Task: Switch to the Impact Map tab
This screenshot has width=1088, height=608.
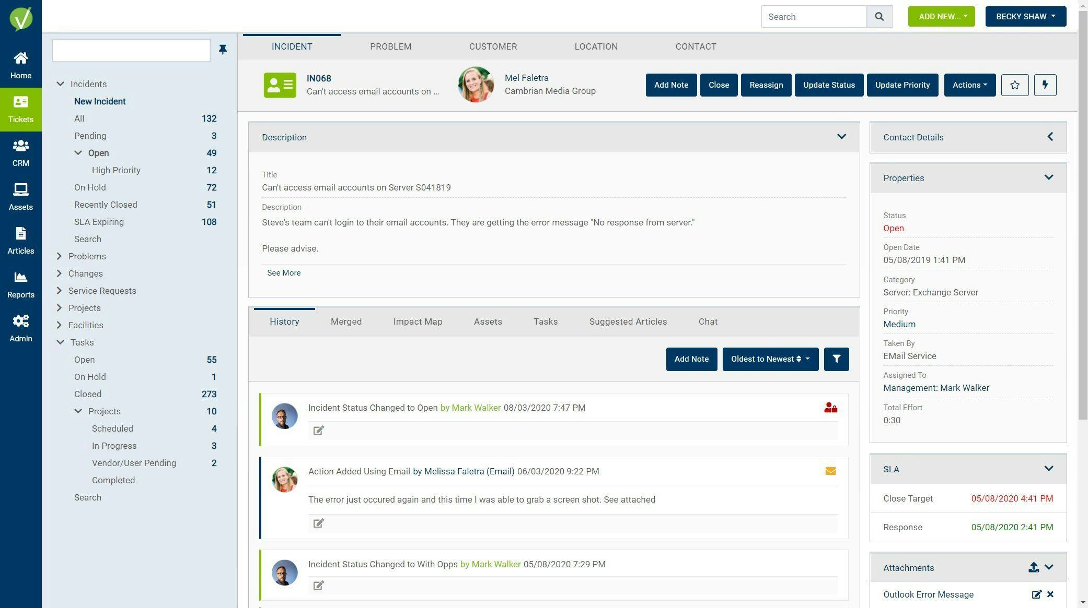Action: click(x=418, y=321)
